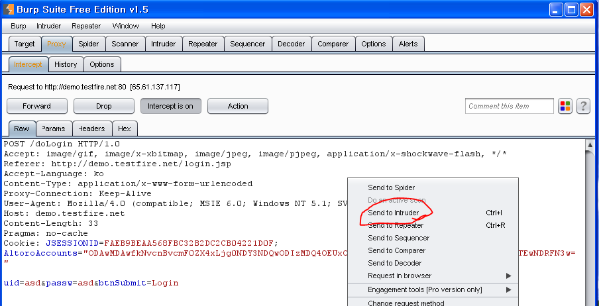Expand Engagement tools submenu arrow

pos(508,290)
